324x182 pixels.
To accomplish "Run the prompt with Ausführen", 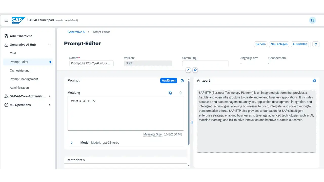I will (169, 81).
